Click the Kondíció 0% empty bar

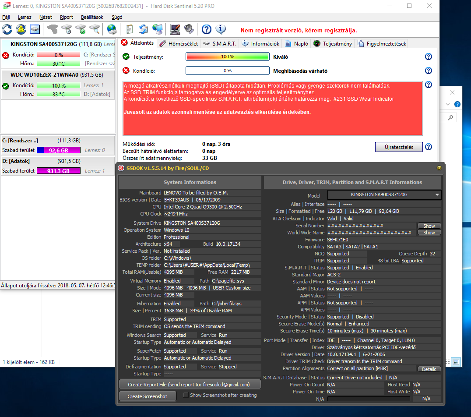click(227, 71)
